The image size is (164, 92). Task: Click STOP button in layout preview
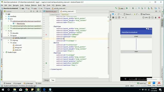136,52
